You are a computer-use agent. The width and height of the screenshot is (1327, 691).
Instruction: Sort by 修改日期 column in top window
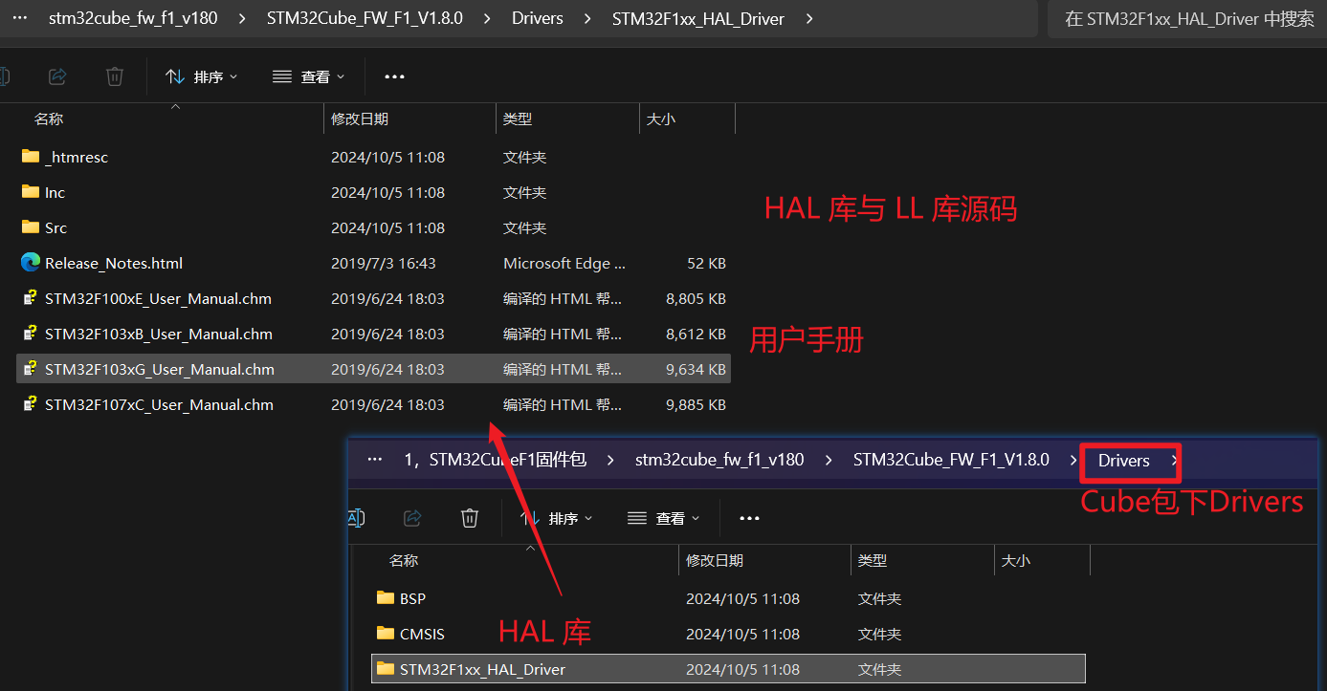(x=360, y=119)
